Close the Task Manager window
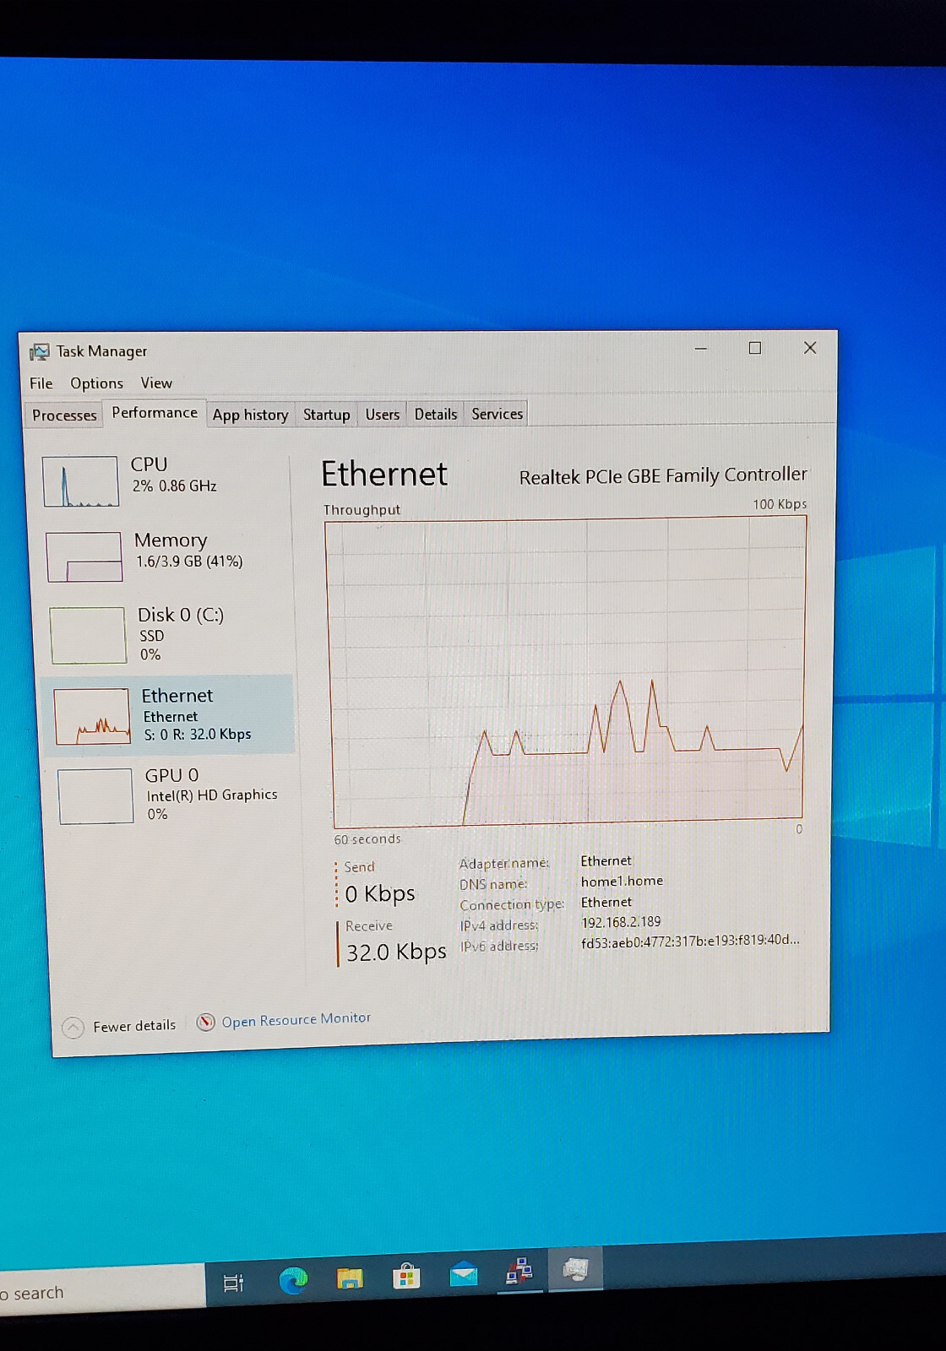The width and height of the screenshot is (946, 1351). click(810, 348)
